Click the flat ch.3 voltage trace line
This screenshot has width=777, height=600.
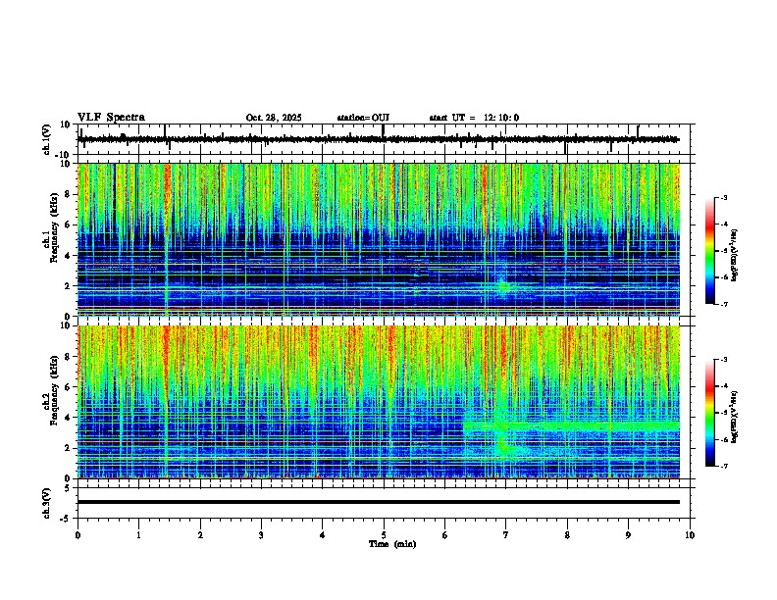point(379,502)
